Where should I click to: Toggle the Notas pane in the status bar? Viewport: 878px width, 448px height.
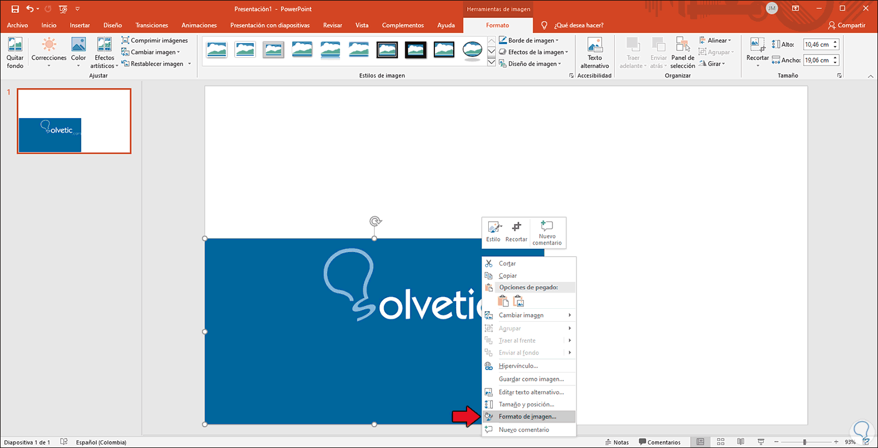pyautogui.click(x=617, y=442)
